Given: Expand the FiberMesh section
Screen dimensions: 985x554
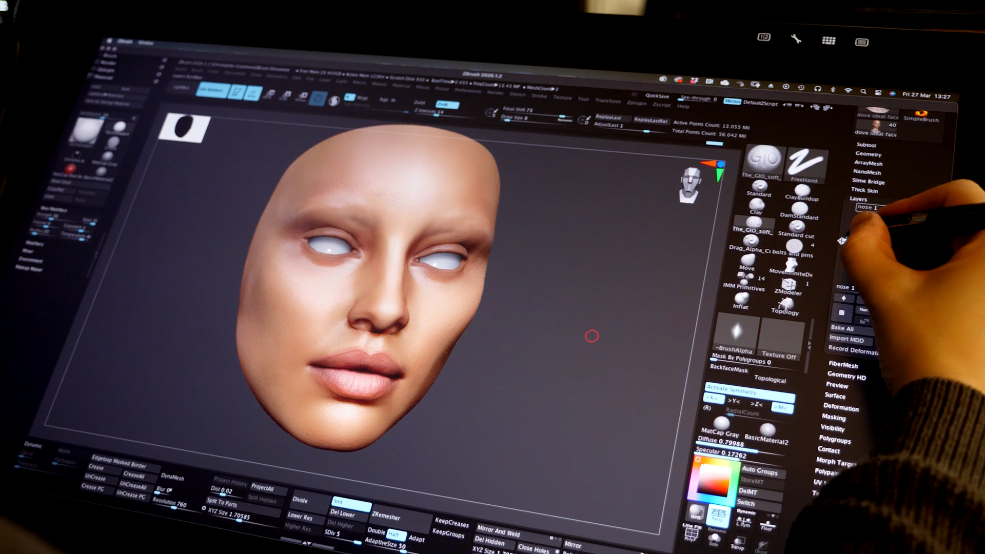Looking at the screenshot, I should tap(843, 365).
